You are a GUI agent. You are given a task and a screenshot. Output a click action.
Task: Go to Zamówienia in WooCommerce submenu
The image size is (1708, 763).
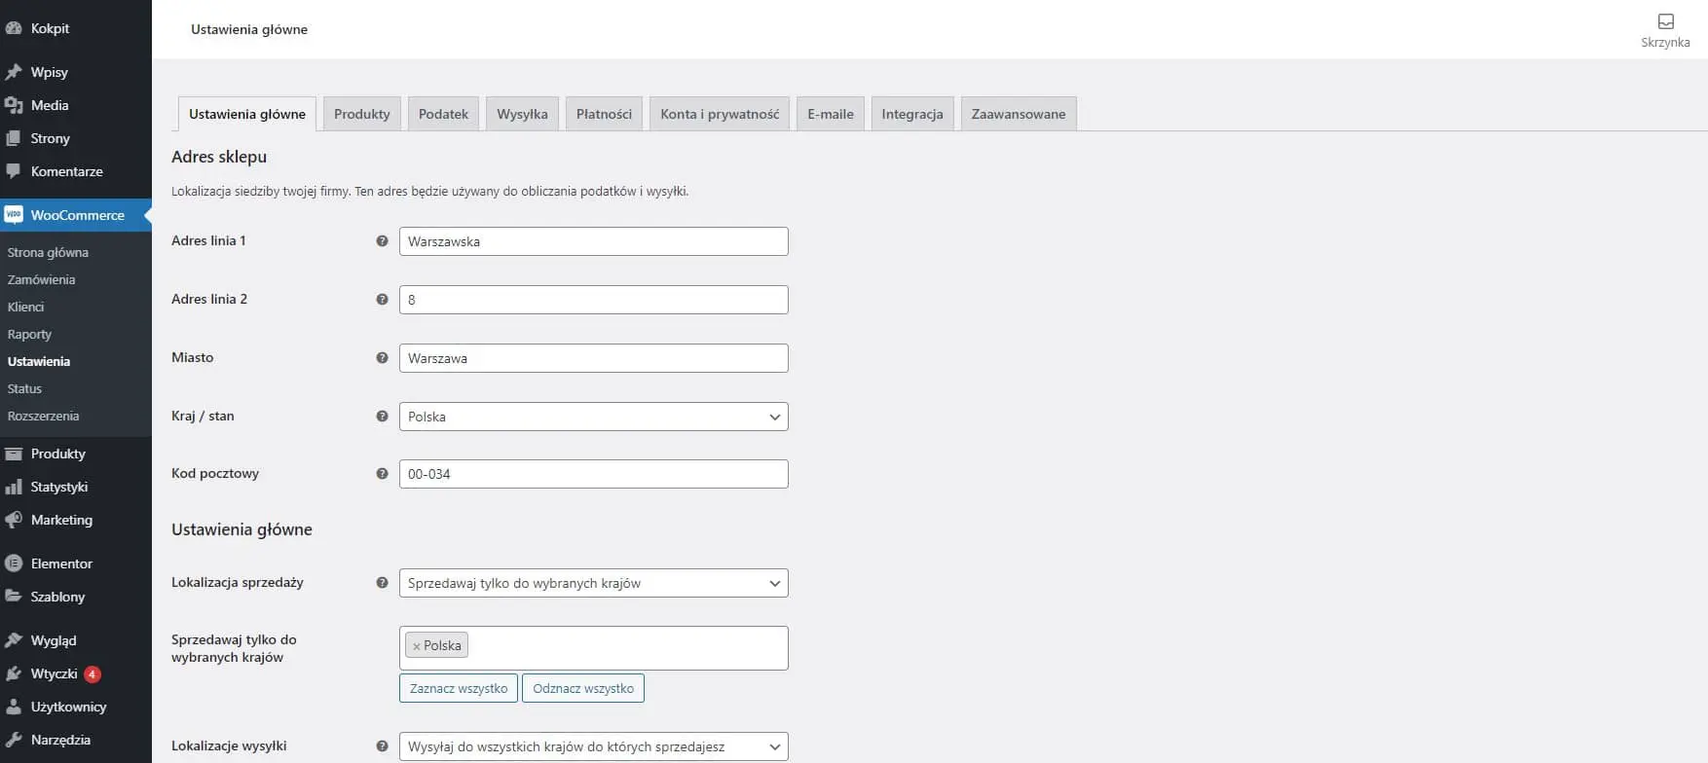[x=41, y=279]
